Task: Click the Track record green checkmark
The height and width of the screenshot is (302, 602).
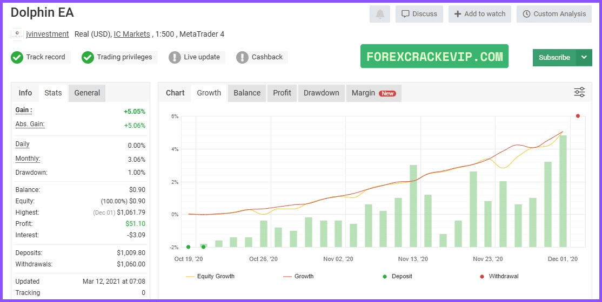Action: [x=17, y=58]
